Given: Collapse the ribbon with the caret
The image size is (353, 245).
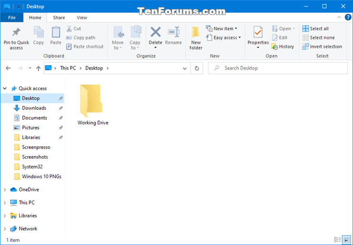Looking at the screenshot, I should click(x=339, y=17).
